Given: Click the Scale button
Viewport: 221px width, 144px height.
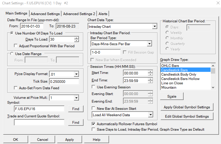Looking at the screenshot, I should point(172,96).
